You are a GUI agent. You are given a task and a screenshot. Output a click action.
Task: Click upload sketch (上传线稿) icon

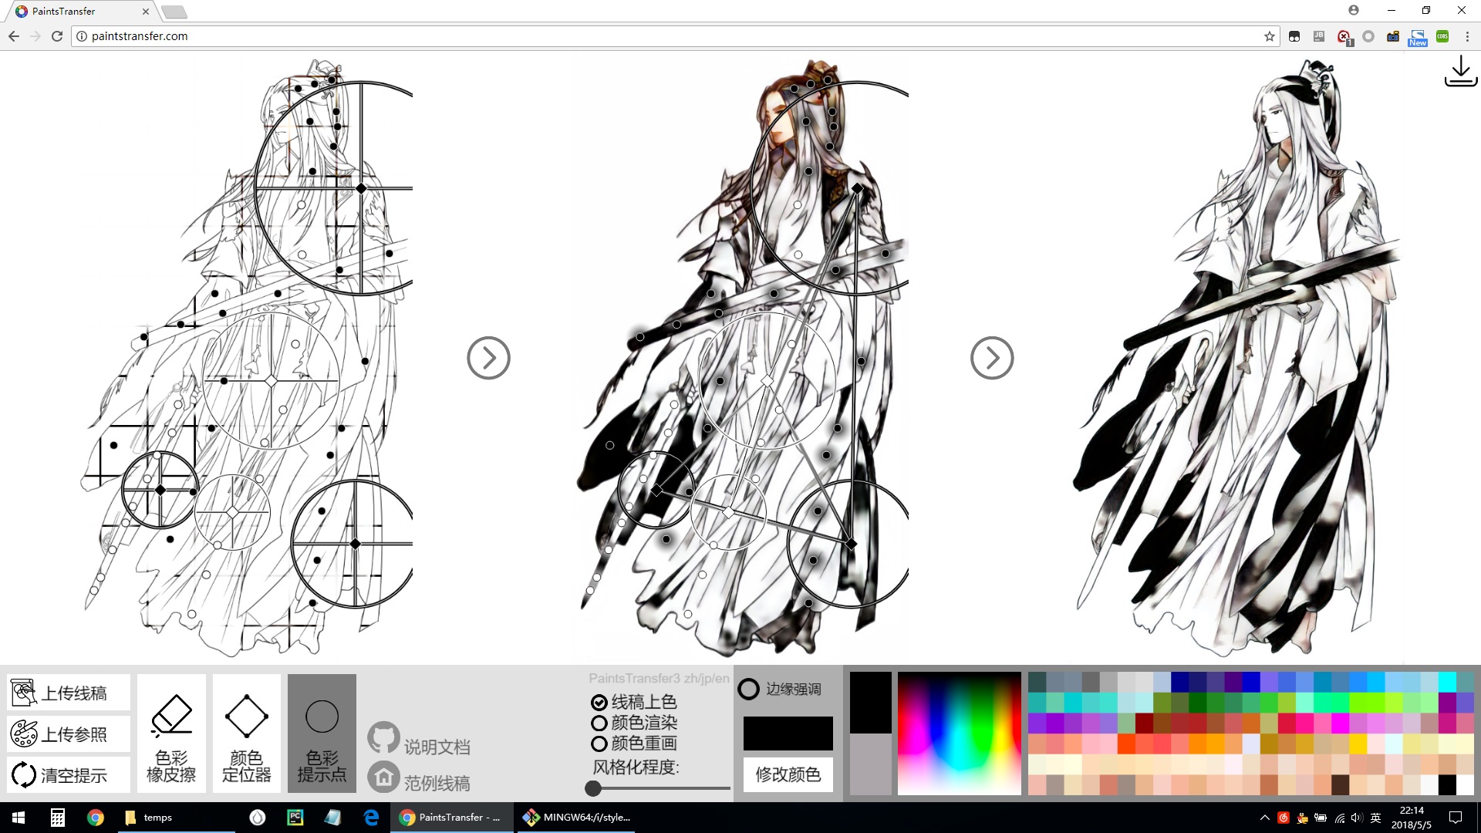pyautogui.click(x=23, y=693)
